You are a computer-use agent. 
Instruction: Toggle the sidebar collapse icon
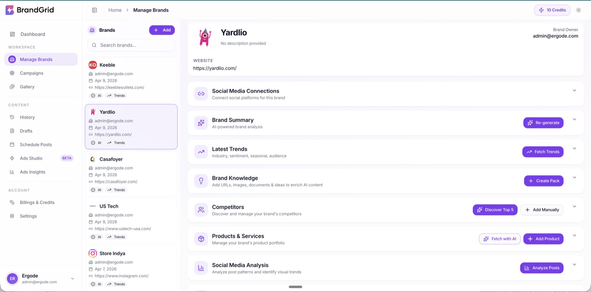pos(95,10)
